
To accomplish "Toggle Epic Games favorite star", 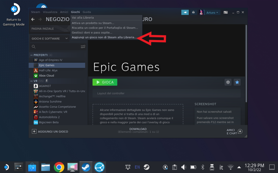I will (x=237, y=82).
